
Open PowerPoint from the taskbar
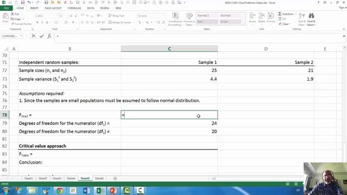pyautogui.click(x=113, y=190)
